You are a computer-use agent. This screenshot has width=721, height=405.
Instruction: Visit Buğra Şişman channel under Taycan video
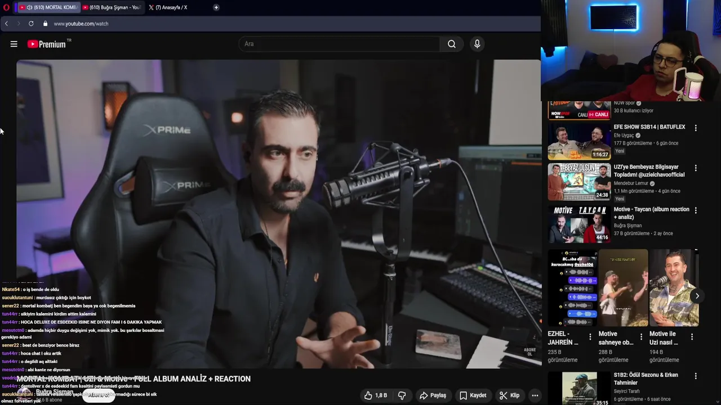(627, 226)
